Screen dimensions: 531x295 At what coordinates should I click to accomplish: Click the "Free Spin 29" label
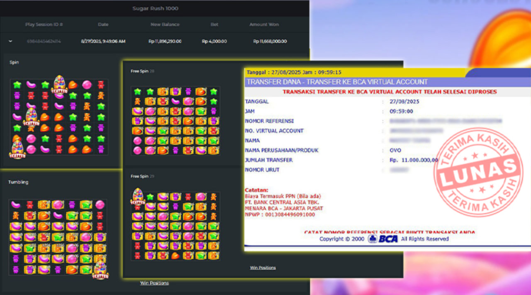pyautogui.click(x=142, y=176)
